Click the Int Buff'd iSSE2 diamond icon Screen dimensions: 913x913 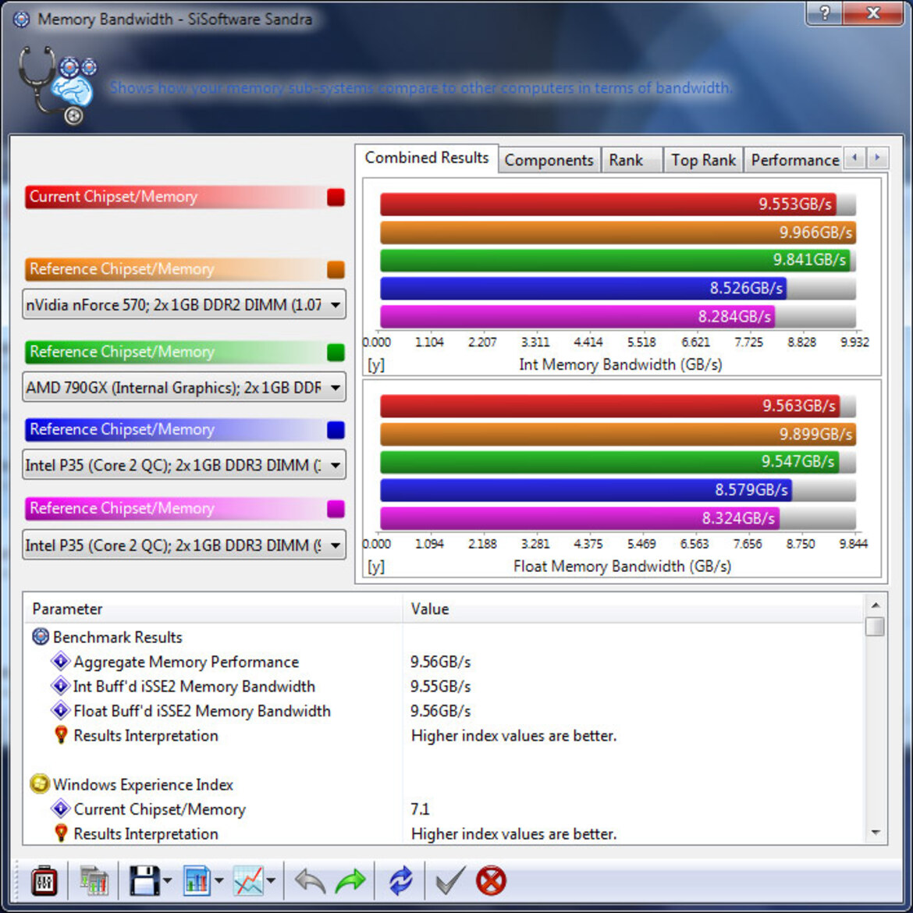click(60, 685)
